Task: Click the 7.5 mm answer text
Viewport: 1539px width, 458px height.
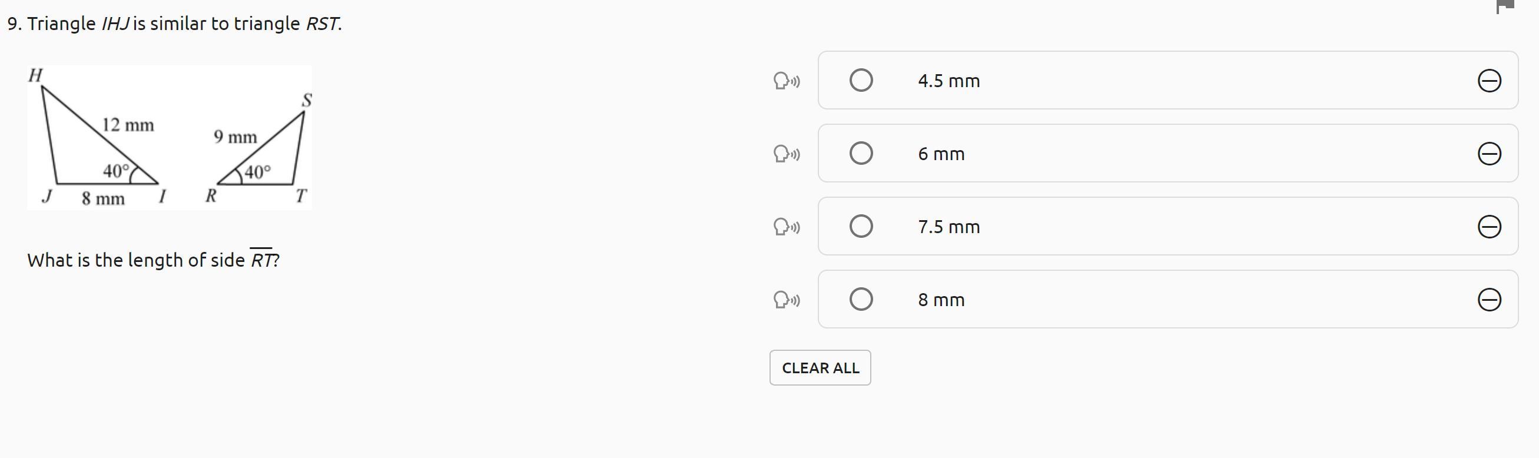Action: tap(948, 227)
